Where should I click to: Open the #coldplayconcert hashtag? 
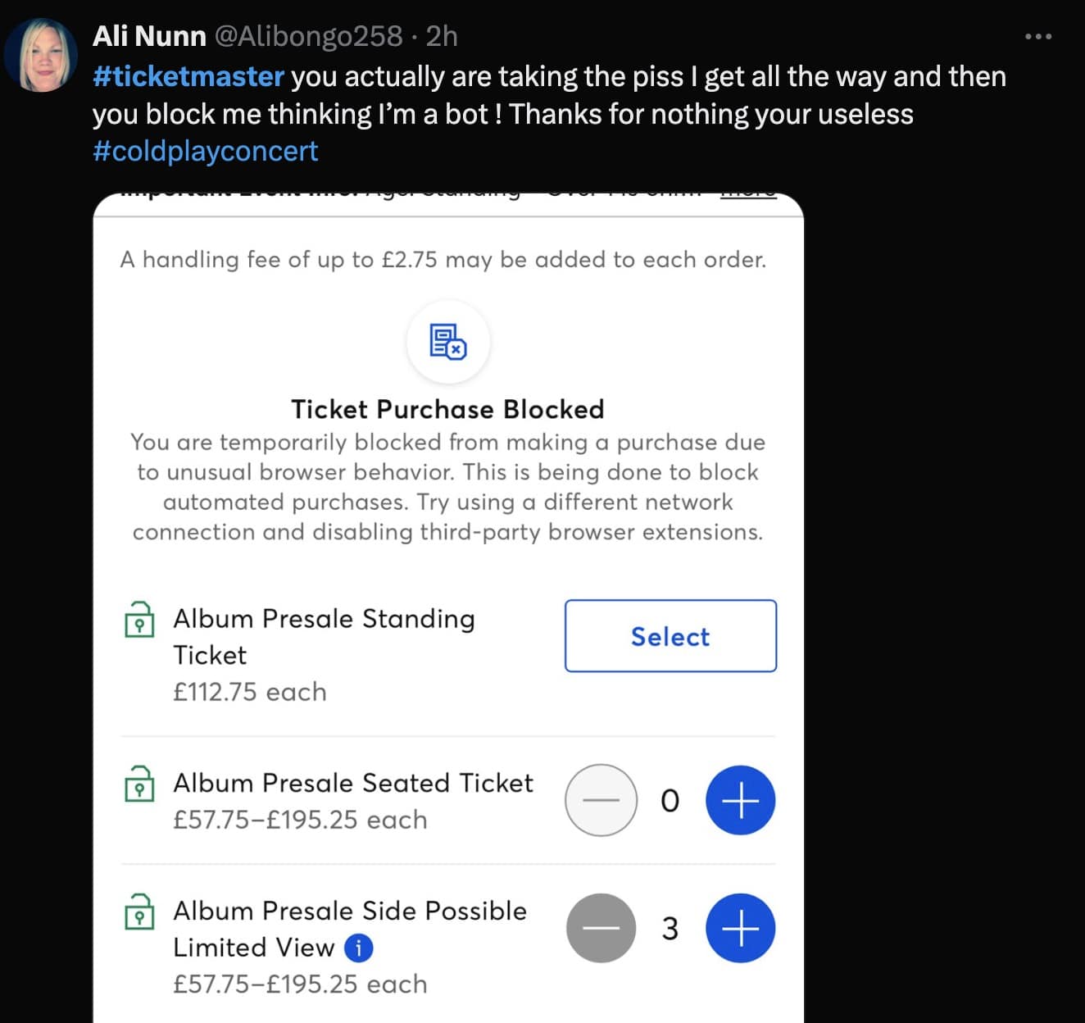[205, 151]
